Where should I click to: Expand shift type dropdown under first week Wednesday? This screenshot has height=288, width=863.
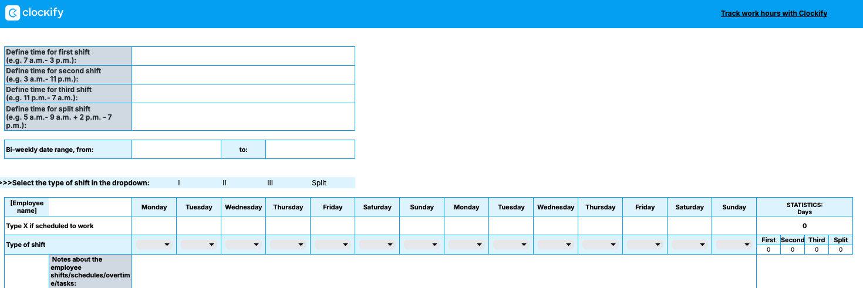244,245
